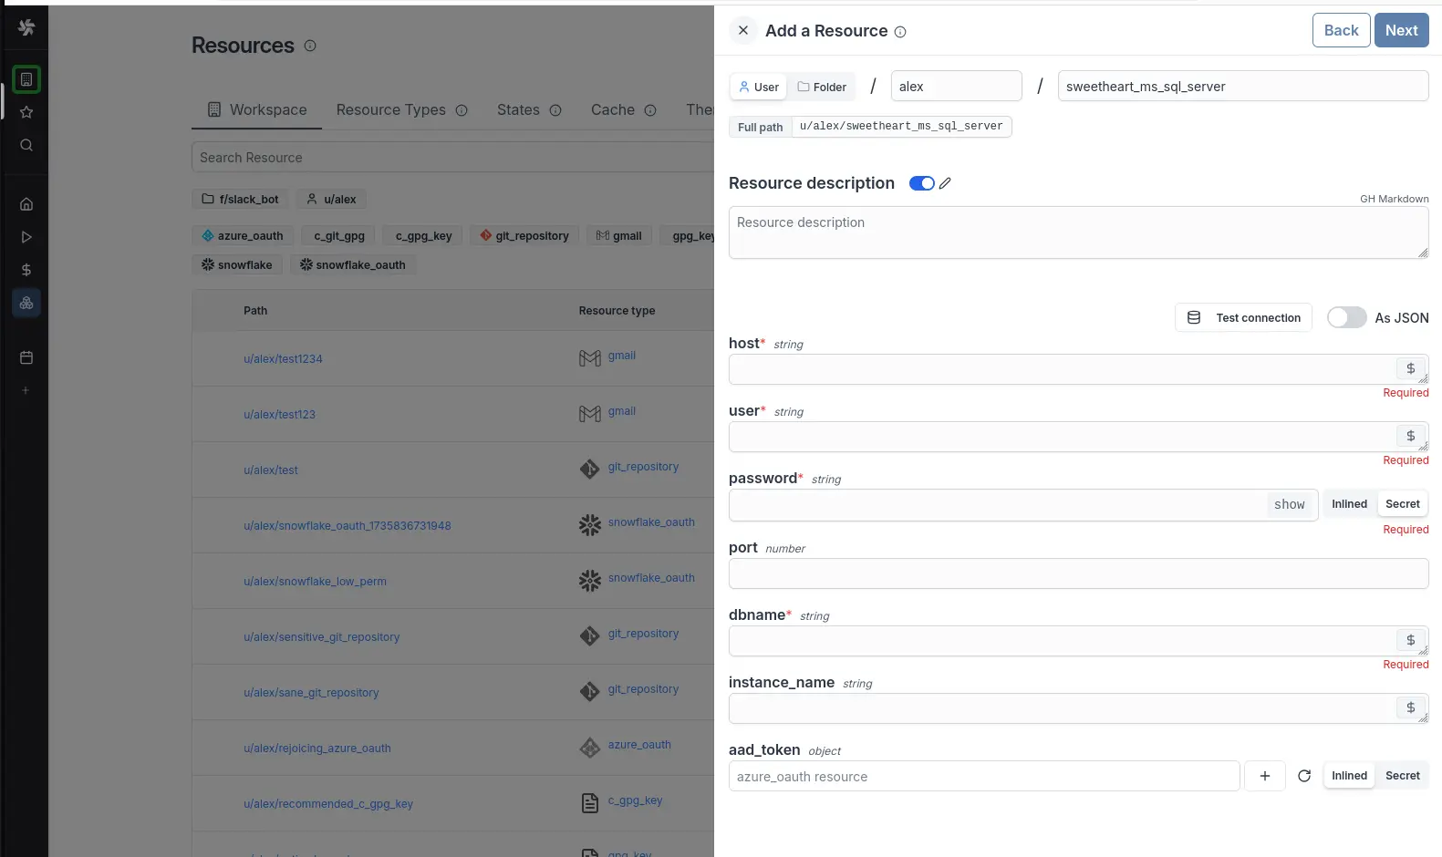Switch to the States tab
This screenshot has height=857, width=1442.
coord(518,109)
